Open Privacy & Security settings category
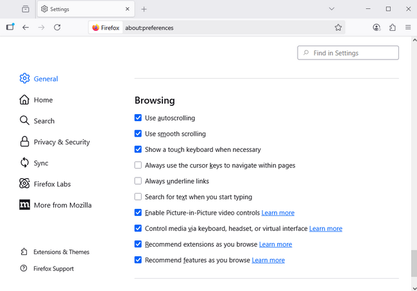 tap(62, 142)
